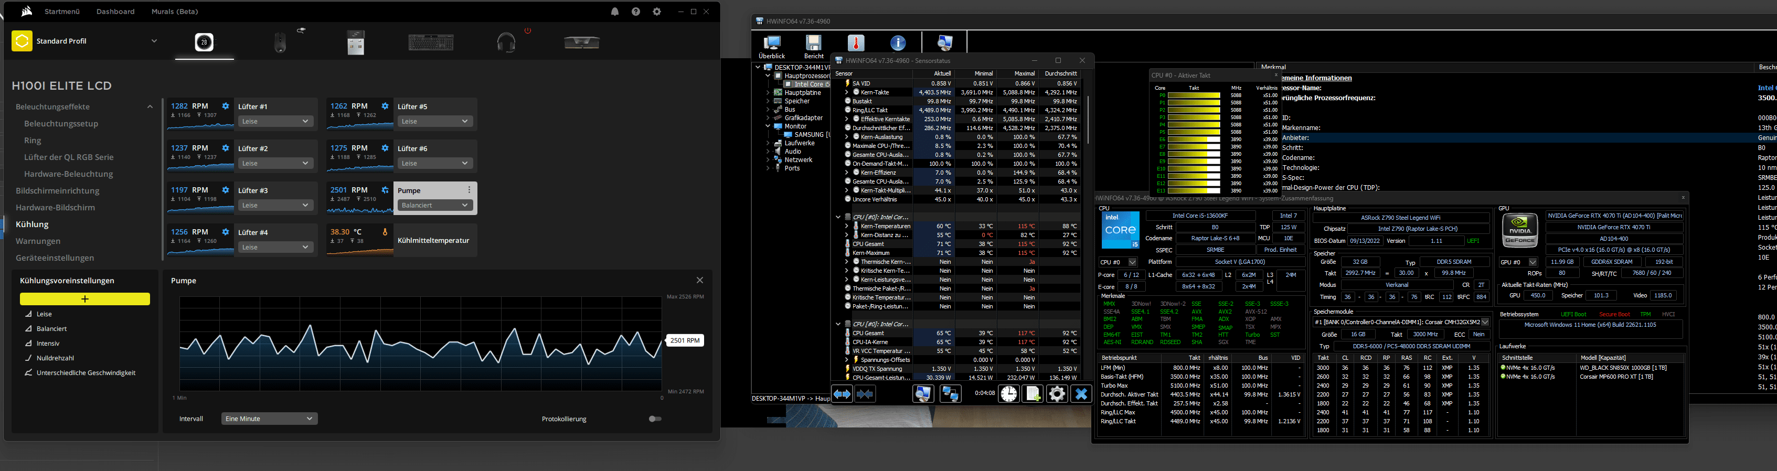Select the keyboard device icon in iCUE
The image size is (1777, 471).
[x=431, y=43]
